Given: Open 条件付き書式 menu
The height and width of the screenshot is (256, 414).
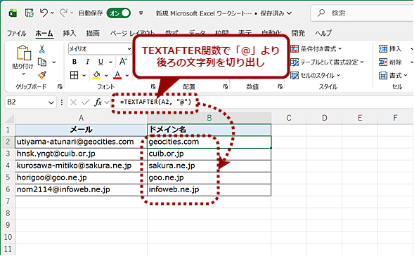Looking at the screenshot, I should (x=316, y=48).
